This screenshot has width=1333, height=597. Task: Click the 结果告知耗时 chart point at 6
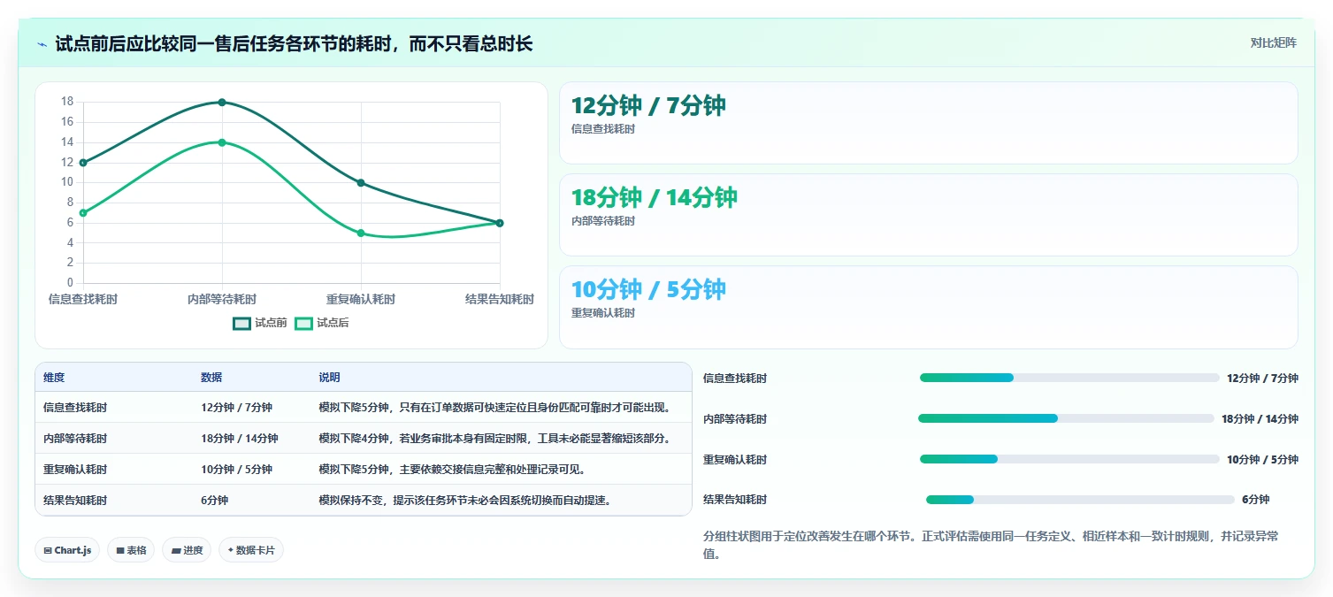[x=500, y=223]
